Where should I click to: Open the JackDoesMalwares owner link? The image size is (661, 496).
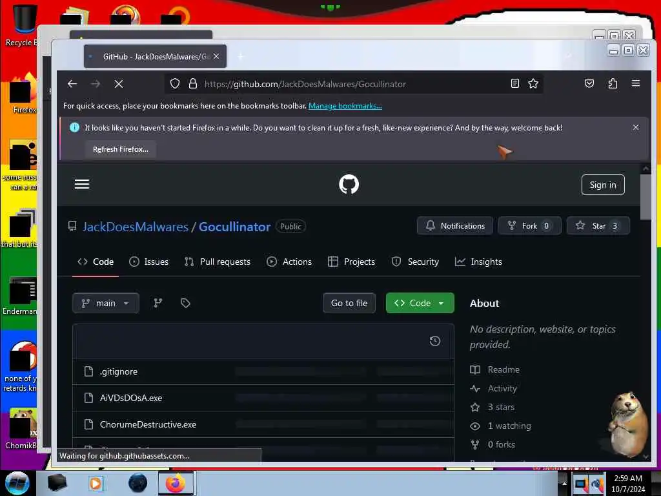136,227
